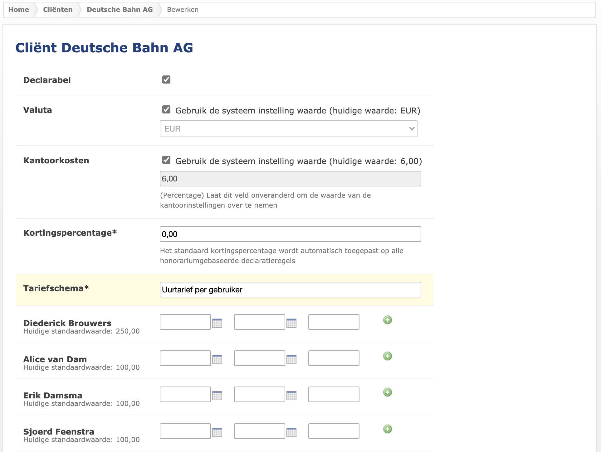Click Alice van Dam rate amount field
This screenshot has height=452, width=601.
tap(334, 358)
